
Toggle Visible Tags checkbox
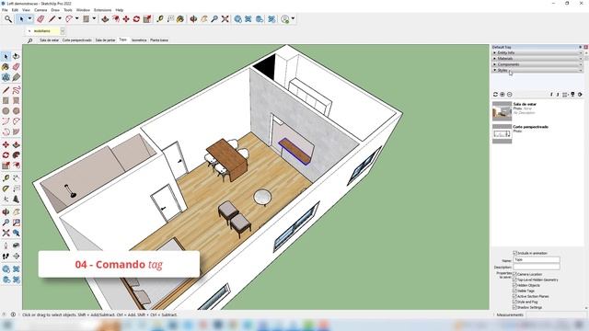pos(515,291)
